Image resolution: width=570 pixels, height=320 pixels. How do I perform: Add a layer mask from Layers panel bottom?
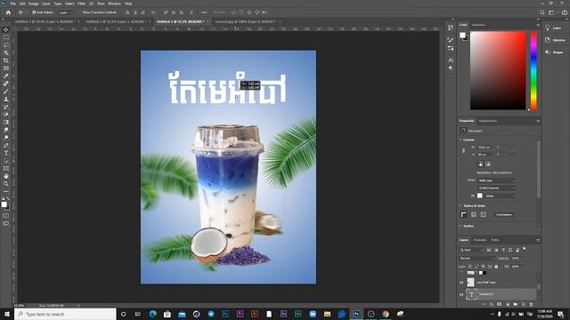pyautogui.click(x=500, y=304)
